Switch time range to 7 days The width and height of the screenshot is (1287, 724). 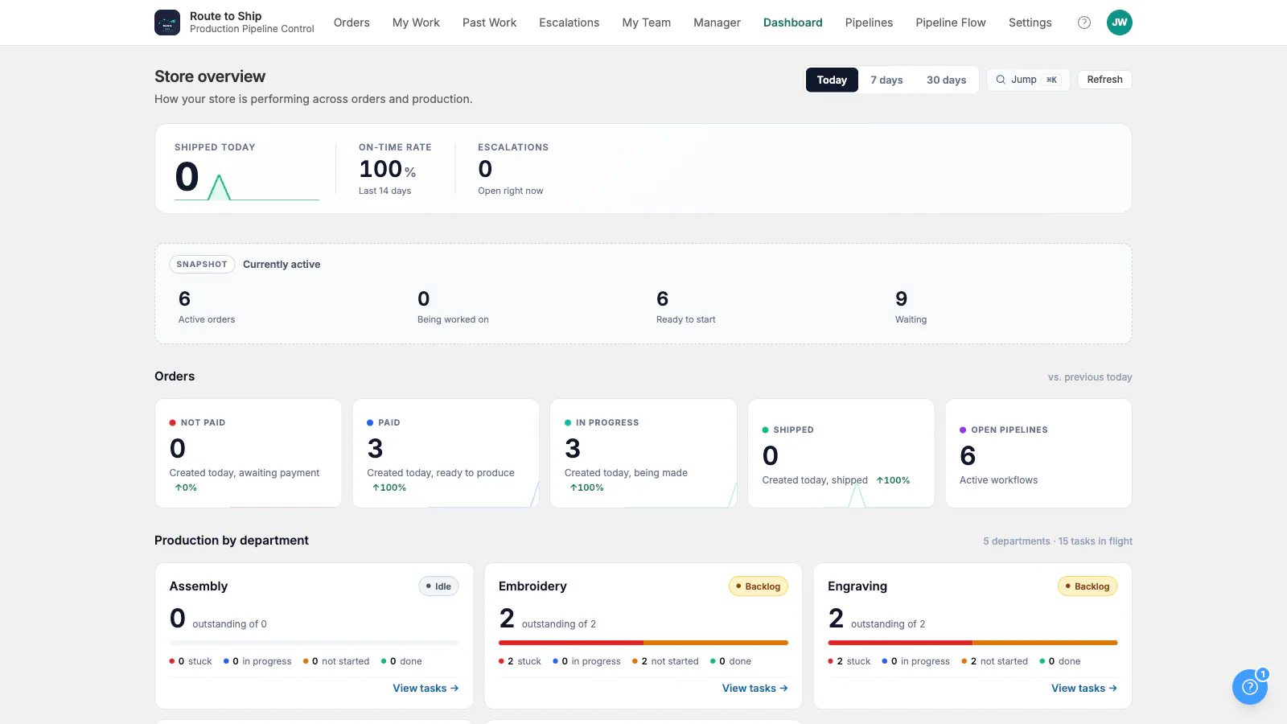point(886,80)
